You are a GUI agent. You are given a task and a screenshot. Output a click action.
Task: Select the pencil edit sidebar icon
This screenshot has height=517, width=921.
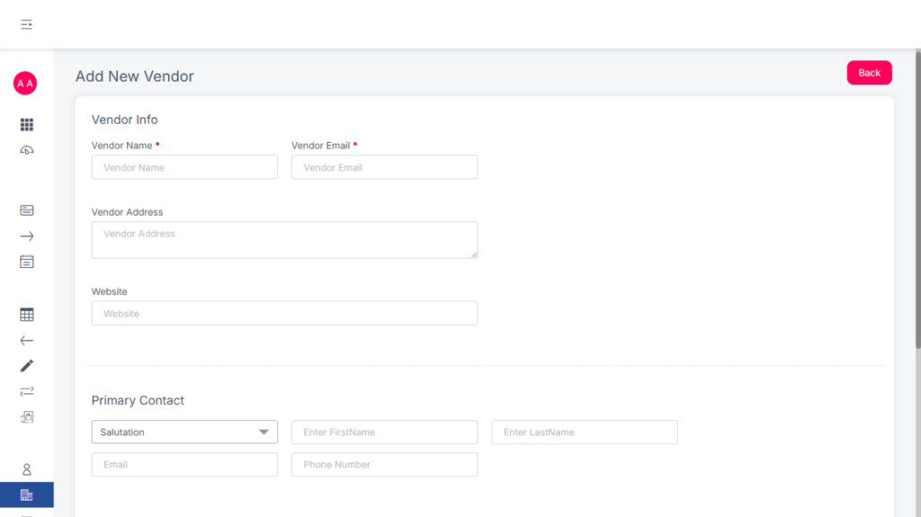(x=27, y=366)
